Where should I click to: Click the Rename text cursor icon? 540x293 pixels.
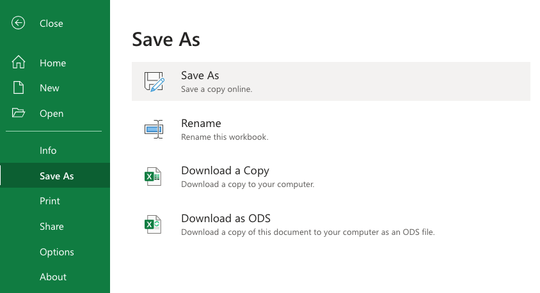(x=154, y=129)
